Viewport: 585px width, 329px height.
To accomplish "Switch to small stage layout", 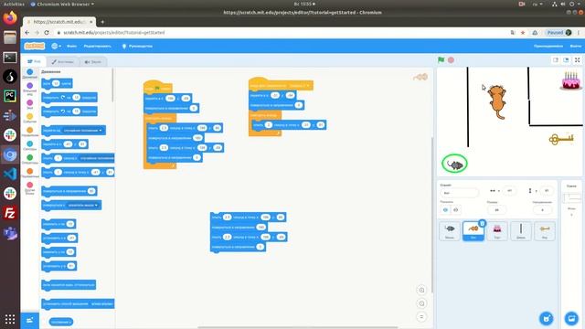I will pyautogui.click(x=556, y=60).
